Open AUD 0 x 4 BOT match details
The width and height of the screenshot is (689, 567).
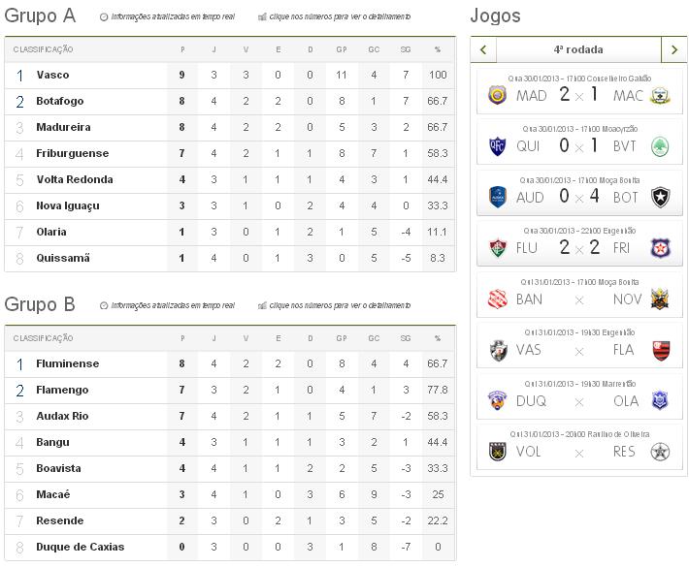(578, 197)
